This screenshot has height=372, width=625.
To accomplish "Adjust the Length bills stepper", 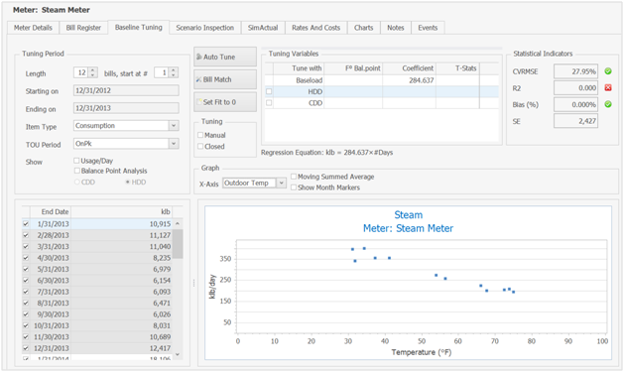I will pyautogui.click(x=92, y=72).
